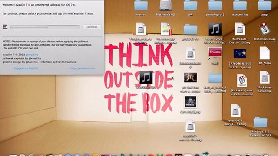Select the Miley Cyrus mp3 file
The image size is (278, 156).
(x=215, y=29)
